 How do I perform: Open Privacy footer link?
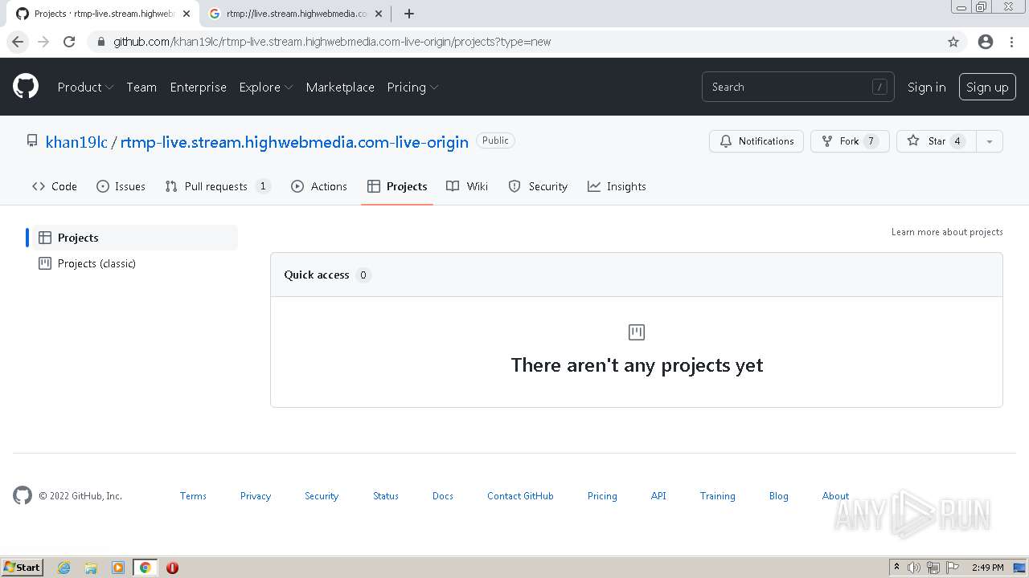click(x=256, y=496)
